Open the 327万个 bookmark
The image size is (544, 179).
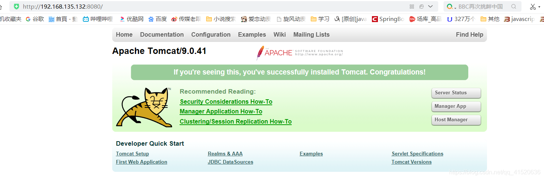tap(461, 19)
